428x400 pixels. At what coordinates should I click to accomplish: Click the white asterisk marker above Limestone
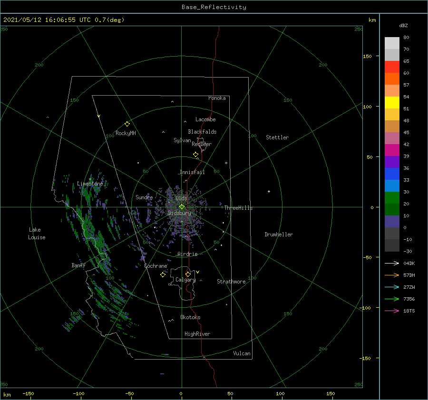click(90, 179)
